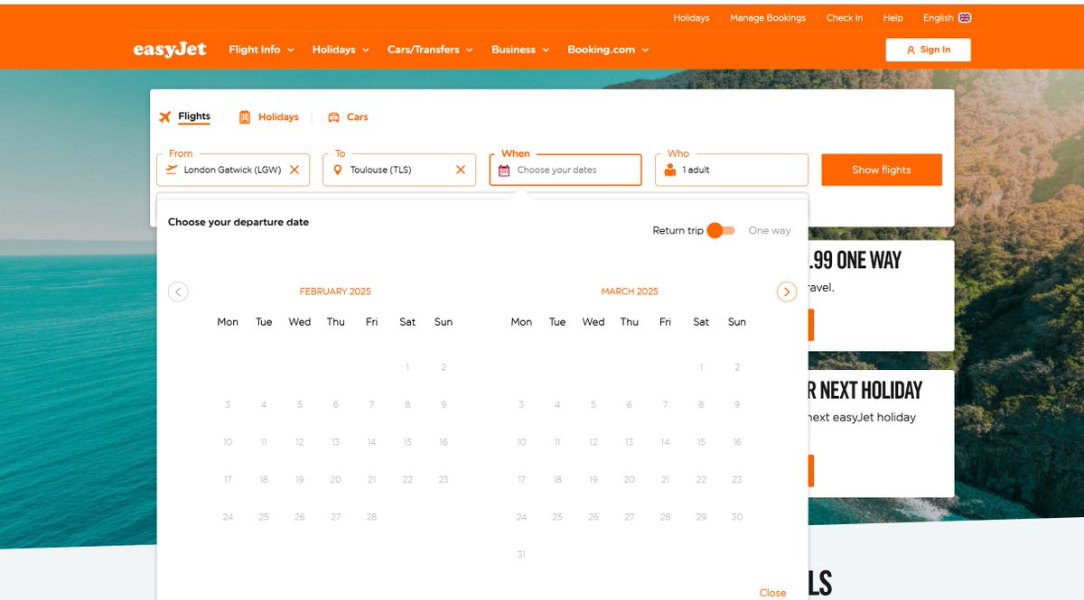Expand the Holidays menu in main navigation
This screenshot has height=600, width=1084.
(341, 50)
